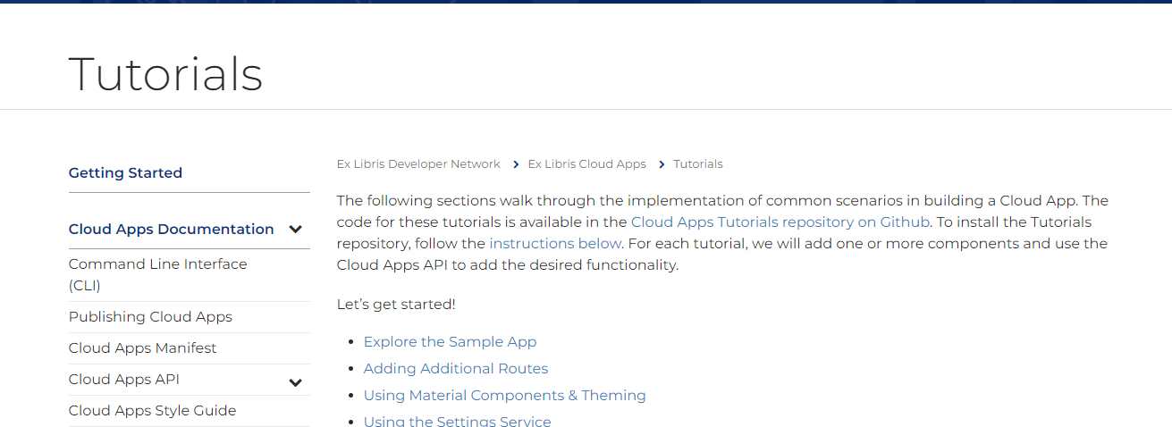The width and height of the screenshot is (1172, 427).
Task: Expand the Cloud Apps Documentation chevron
Action: pyautogui.click(x=296, y=230)
